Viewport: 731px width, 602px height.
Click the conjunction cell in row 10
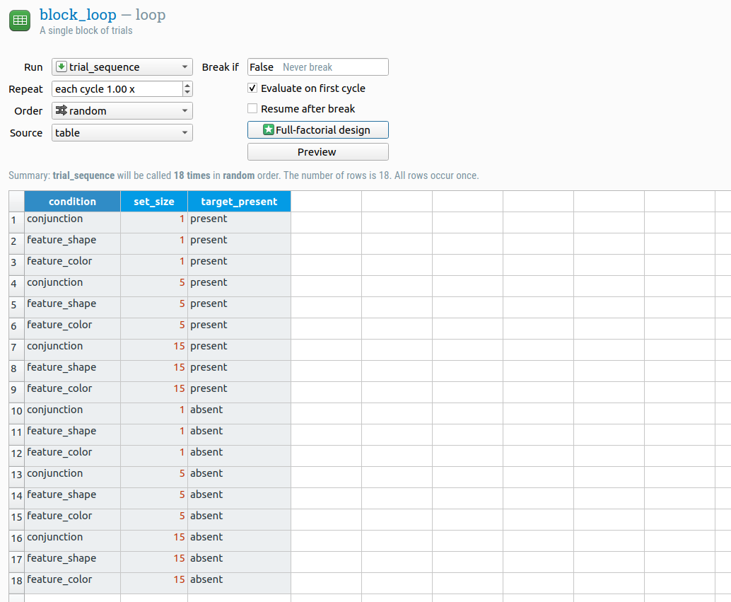pyautogui.click(x=54, y=410)
